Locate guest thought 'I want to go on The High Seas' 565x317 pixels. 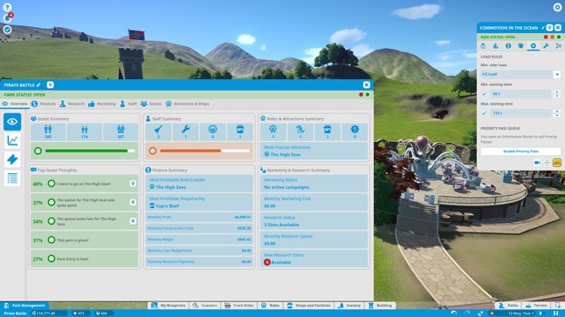(x=133, y=184)
